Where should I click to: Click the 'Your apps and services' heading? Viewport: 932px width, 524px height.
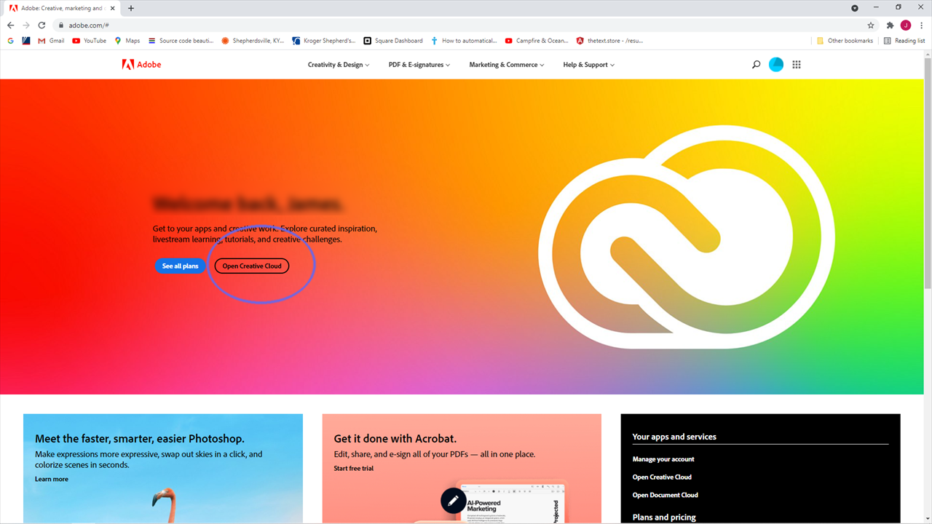674,437
